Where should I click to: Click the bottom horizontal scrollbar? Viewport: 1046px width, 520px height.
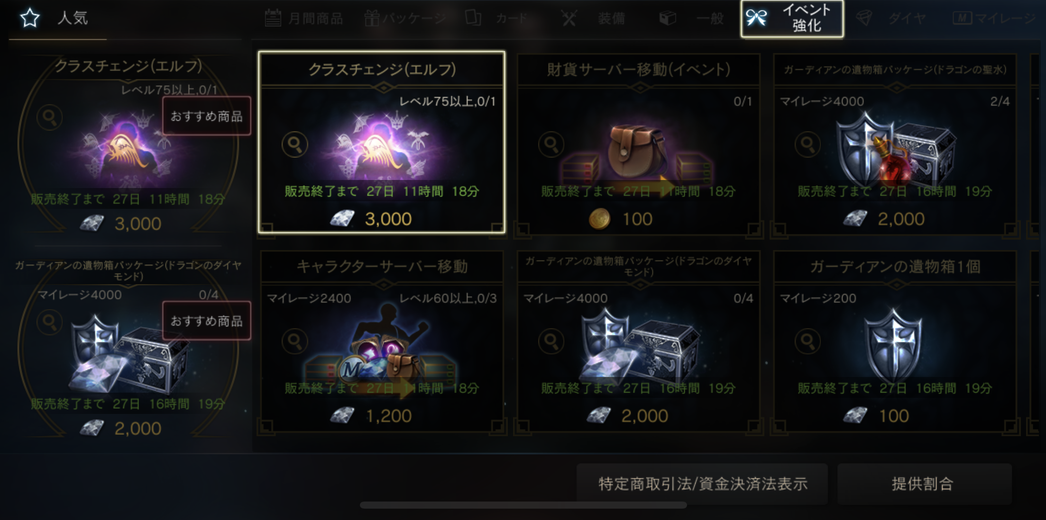523,505
